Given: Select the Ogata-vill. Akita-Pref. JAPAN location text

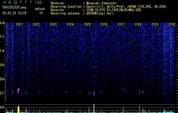Looking at the screenshot, I should (x=126, y=6).
